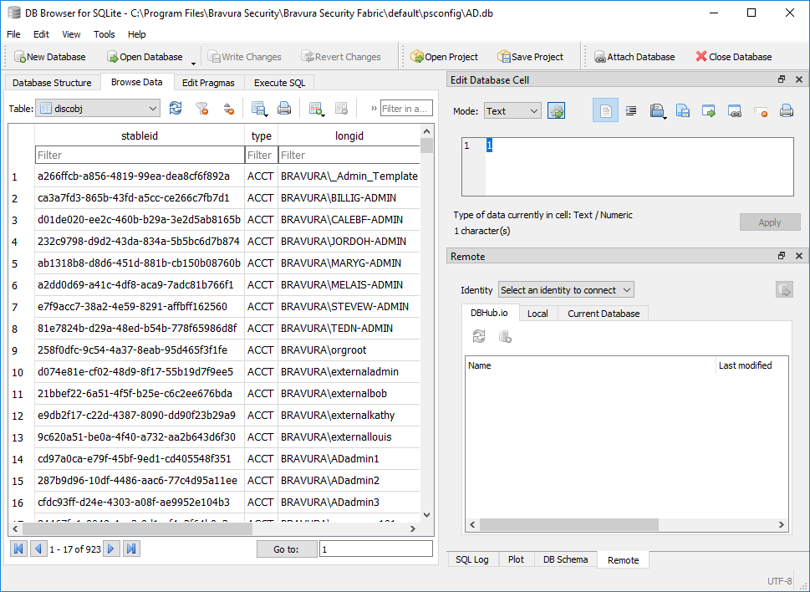This screenshot has height=592, width=810.
Task: Refresh the DBHub.io remote database list
Action: [x=479, y=336]
